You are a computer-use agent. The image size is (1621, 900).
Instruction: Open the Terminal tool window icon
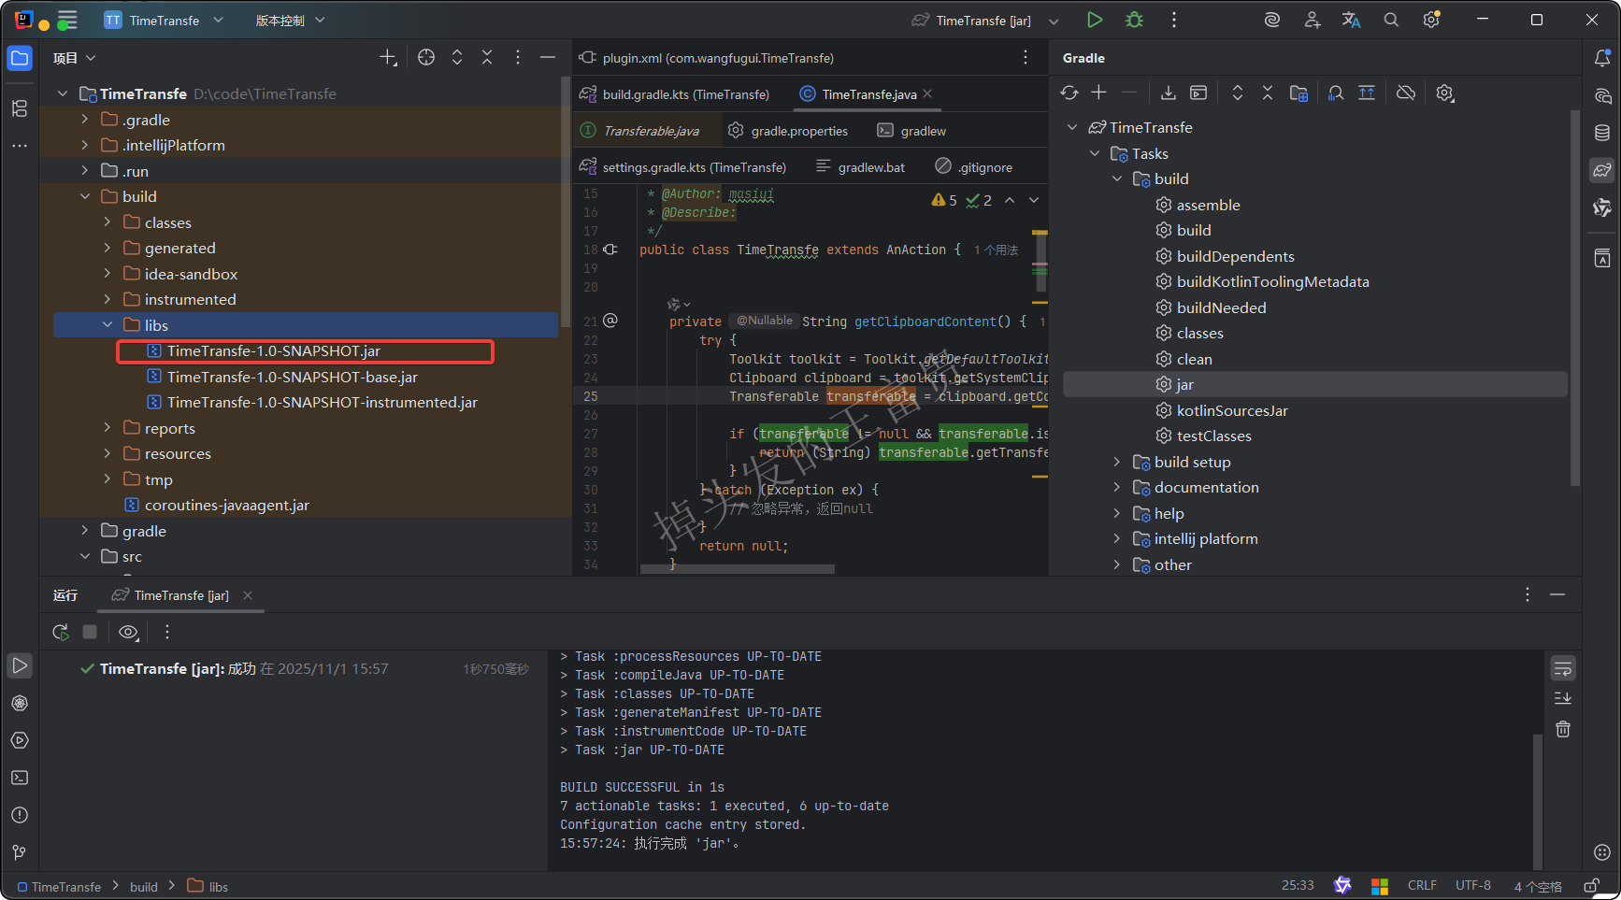(x=20, y=778)
